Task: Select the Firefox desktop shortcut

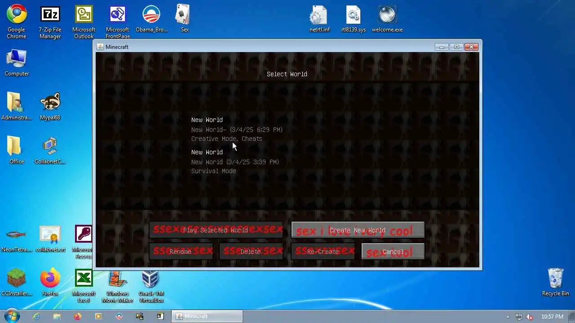Action: point(50,283)
